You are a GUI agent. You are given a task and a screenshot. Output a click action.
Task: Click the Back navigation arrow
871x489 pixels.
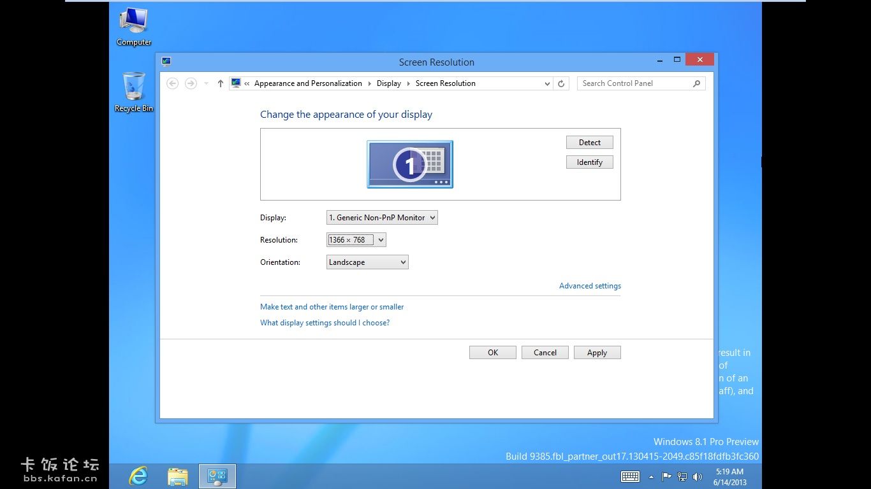172,83
